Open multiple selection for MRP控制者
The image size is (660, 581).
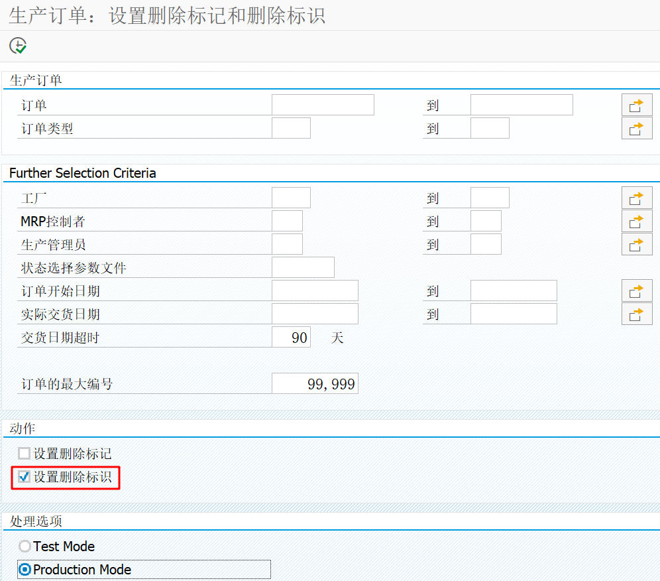(x=636, y=220)
